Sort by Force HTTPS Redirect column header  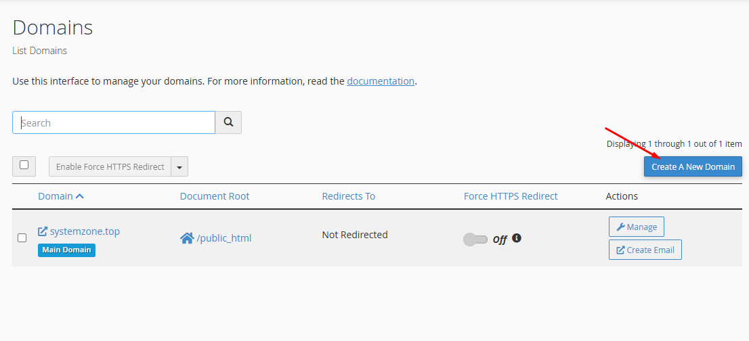pos(511,196)
